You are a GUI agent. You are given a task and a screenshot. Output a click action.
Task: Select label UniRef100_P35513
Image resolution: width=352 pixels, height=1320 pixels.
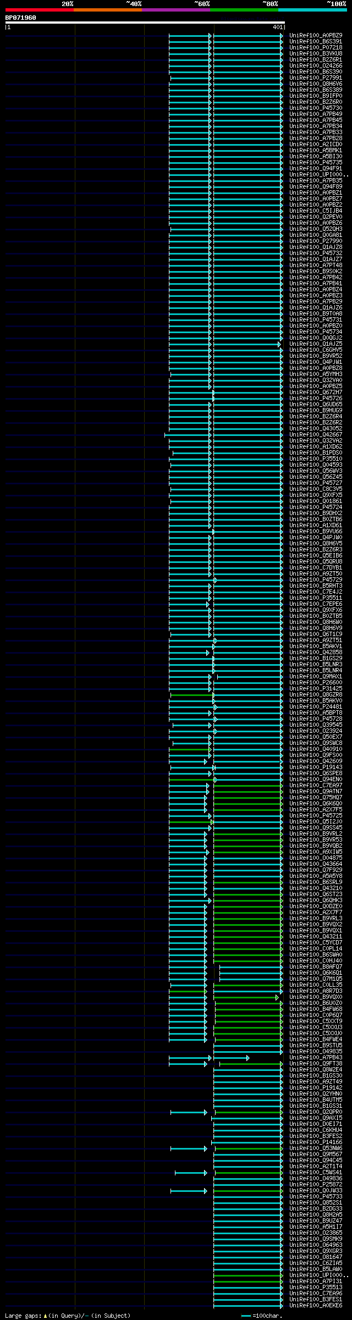tap(316, 1287)
